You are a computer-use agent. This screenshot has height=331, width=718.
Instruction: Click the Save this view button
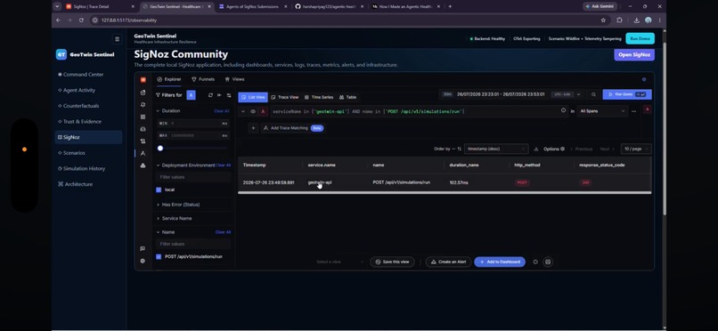click(393, 262)
